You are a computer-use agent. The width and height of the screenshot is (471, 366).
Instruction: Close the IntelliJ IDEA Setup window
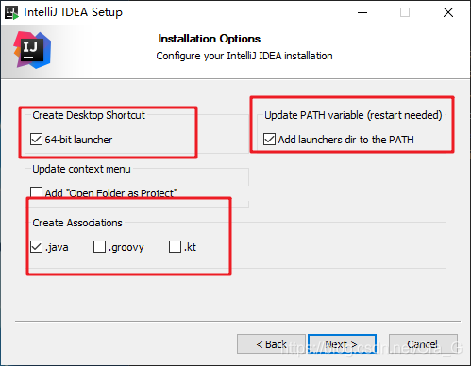(x=448, y=12)
